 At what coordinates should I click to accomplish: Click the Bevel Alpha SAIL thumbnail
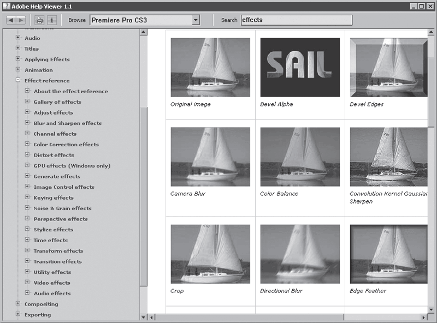300,68
